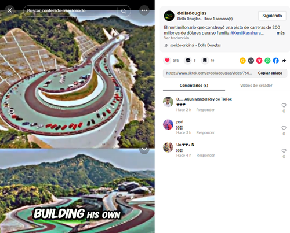
Task: Open the three-dots more options menu
Action: pyautogui.click(x=144, y=10)
